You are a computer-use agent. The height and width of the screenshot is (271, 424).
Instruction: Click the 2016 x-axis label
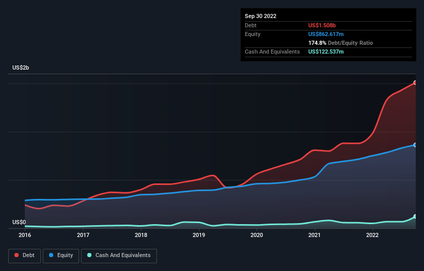(x=25, y=235)
